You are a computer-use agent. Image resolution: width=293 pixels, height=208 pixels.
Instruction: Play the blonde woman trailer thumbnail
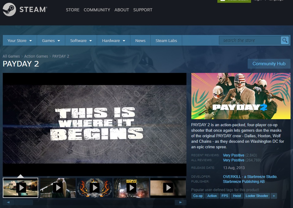click(58, 188)
